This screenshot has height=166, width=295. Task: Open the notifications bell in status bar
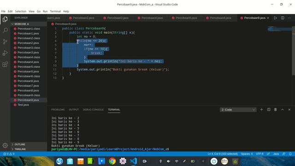click(290, 154)
